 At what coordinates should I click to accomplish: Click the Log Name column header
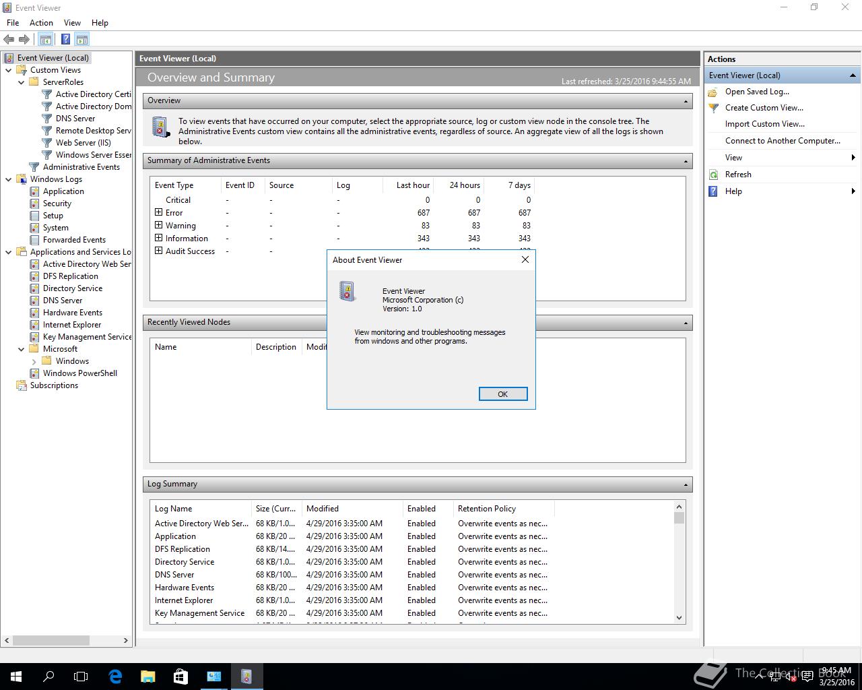coord(200,509)
